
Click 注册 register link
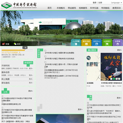click(x=100, y=3)
